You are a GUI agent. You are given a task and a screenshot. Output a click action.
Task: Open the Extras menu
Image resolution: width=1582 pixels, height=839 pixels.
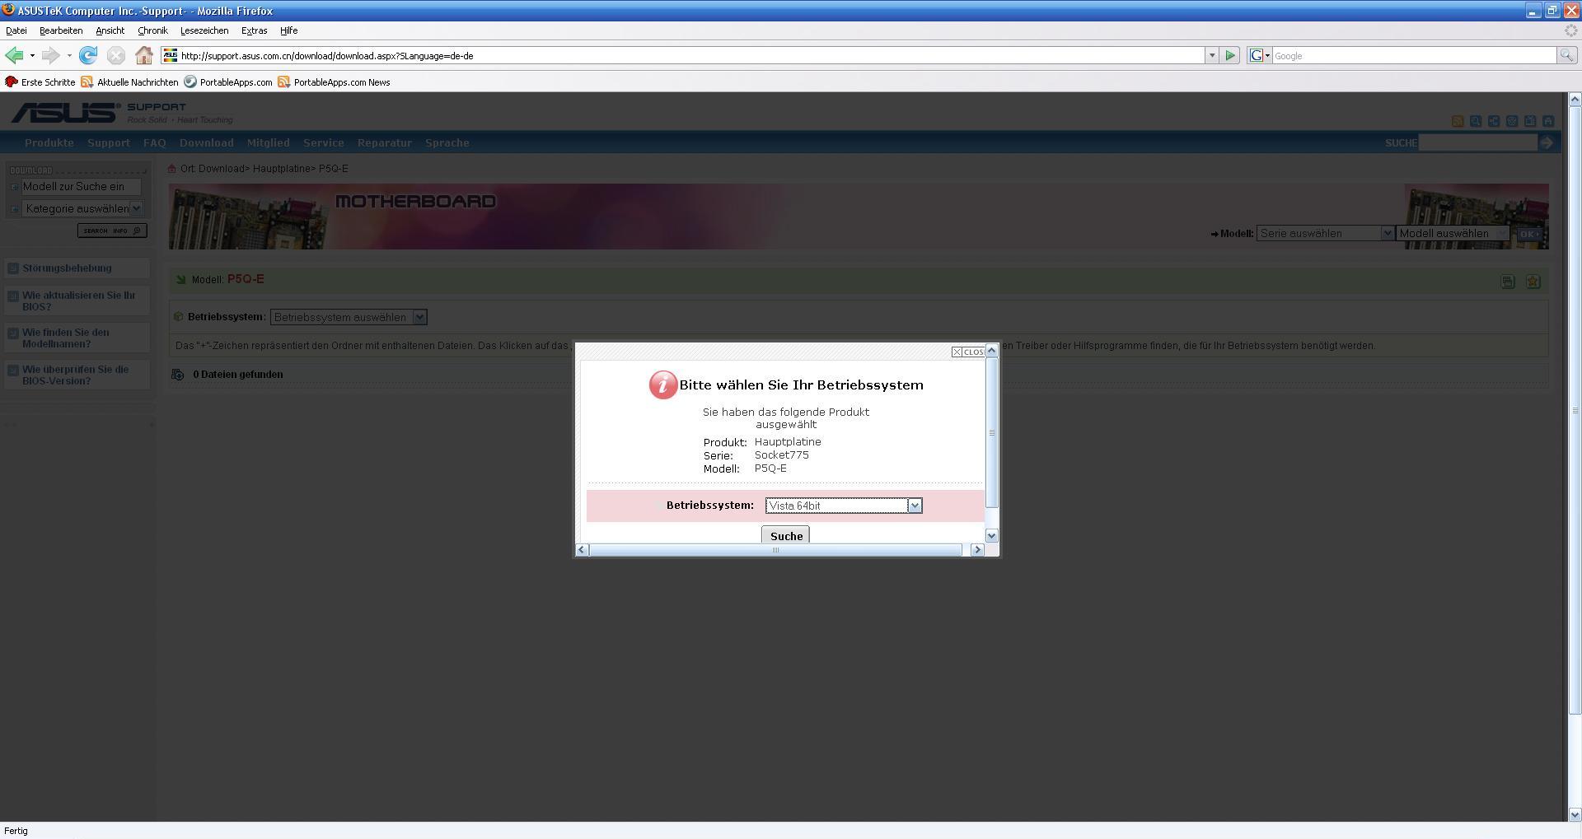click(x=254, y=30)
